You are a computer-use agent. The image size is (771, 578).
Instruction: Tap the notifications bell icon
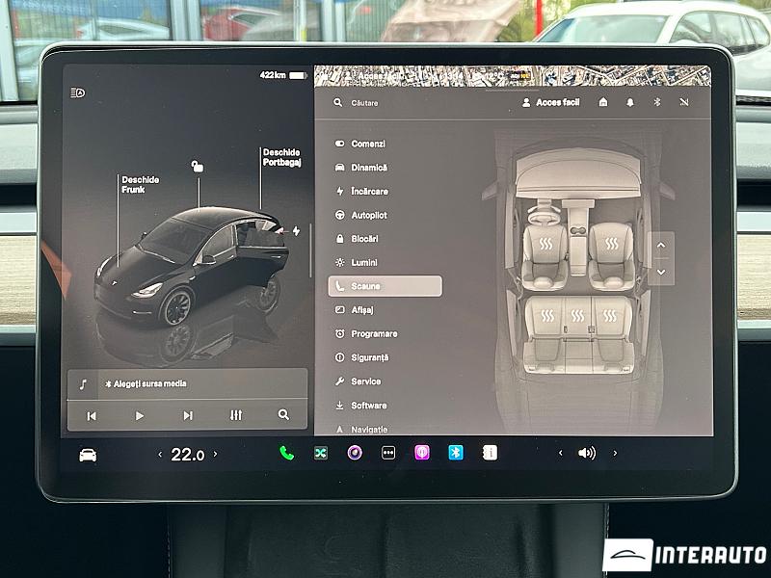click(x=630, y=102)
